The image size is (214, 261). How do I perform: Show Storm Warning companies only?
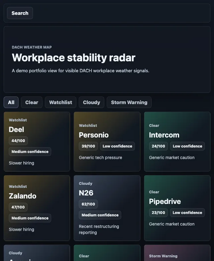(129, 102)
